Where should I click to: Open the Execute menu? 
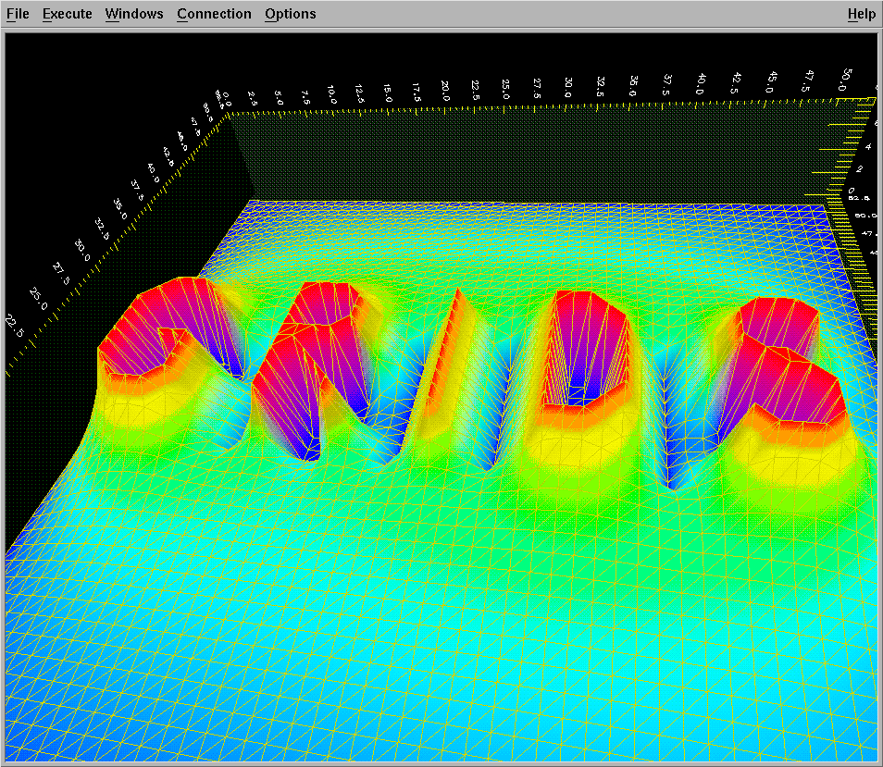[x=67, y=14]
